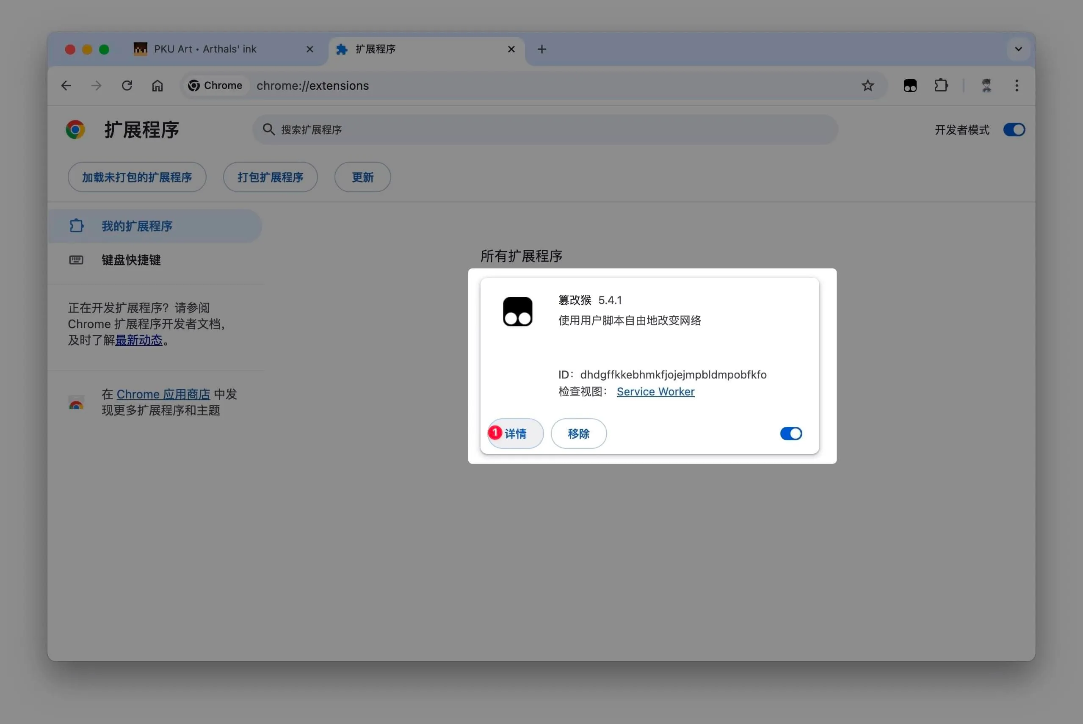The width and height of the screenshot is (1083, 724).
Task: Bookmark this page with the star icon
Action: [x=868, y=86]
